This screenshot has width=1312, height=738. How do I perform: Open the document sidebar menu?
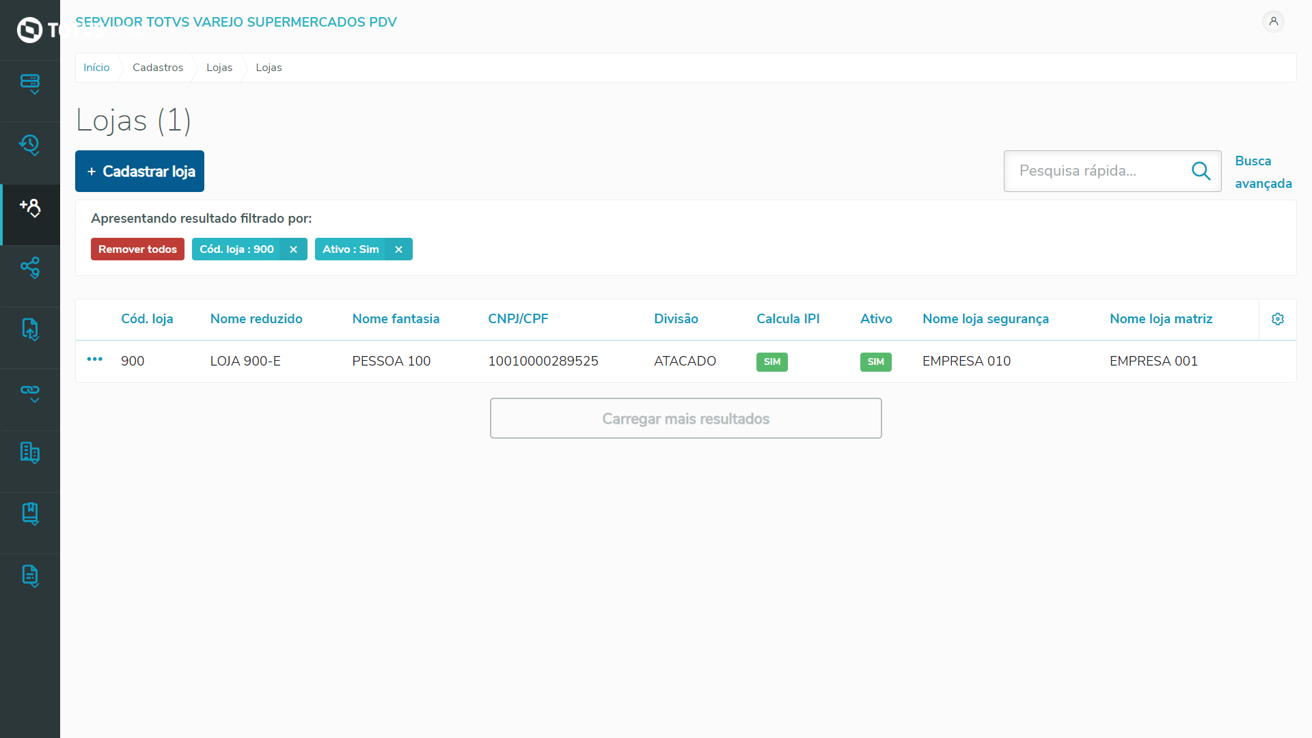[x=30, y=576]
